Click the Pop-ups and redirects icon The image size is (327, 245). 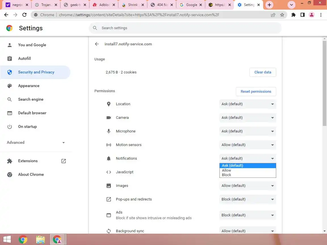[x=109, y=199]
